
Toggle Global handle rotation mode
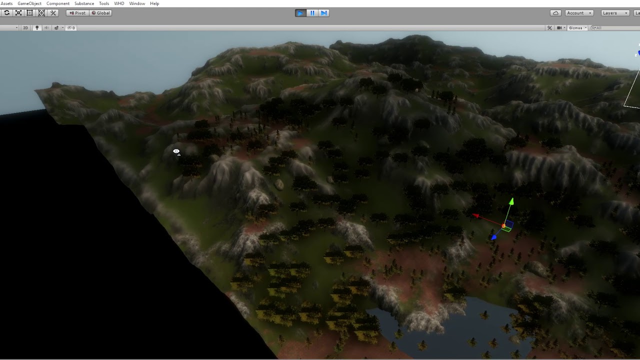coord(100,13)
